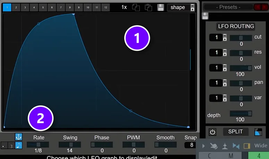This screenshot has width=269, height=159.
Task: Click the copy graph icon
Action: [x=136, y=8]
